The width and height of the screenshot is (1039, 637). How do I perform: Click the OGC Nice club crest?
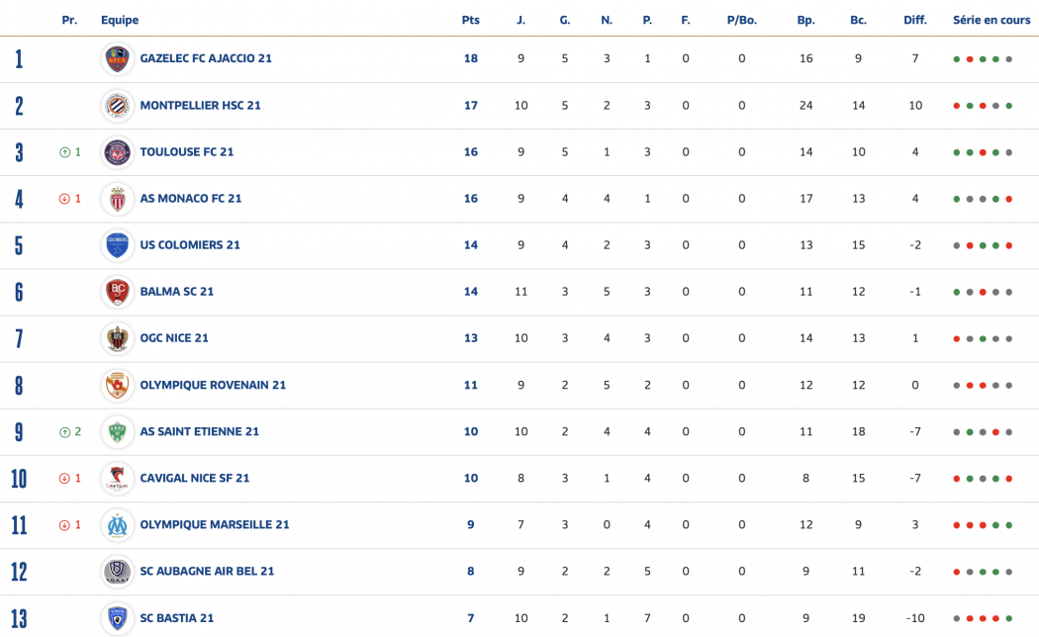click(x=118, y=338)
